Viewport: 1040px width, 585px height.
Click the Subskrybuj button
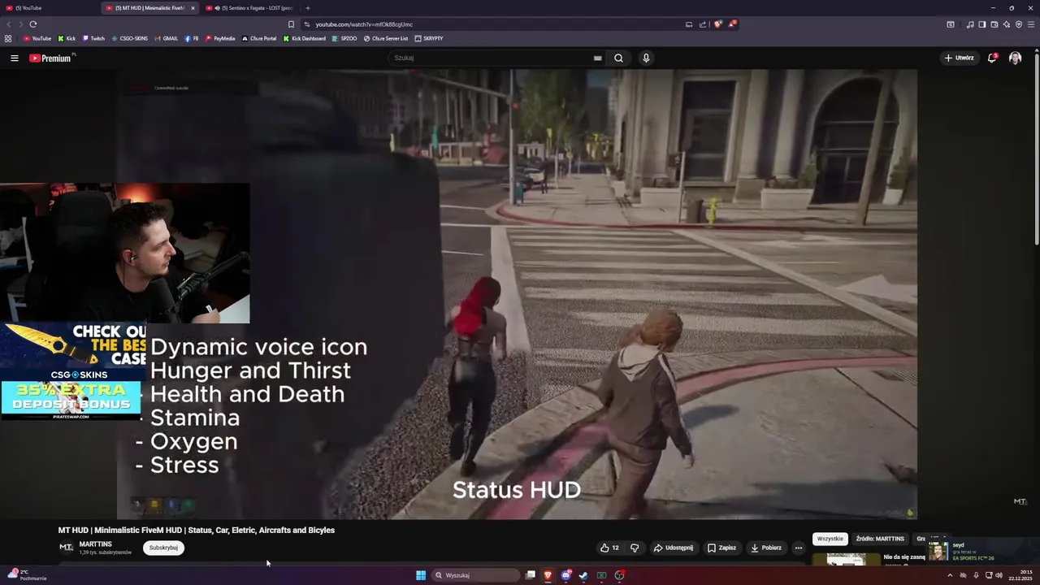point(163,548)
